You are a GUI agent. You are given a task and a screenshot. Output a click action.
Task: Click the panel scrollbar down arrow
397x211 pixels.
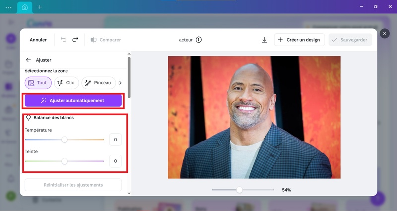(129, 193)
